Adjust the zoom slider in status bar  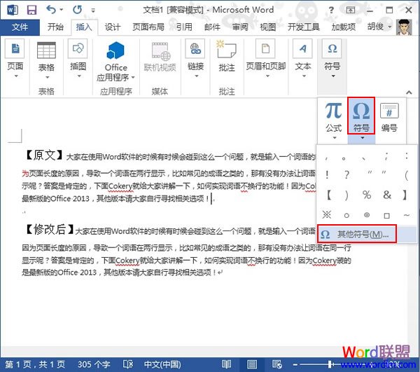pos(329,364)
